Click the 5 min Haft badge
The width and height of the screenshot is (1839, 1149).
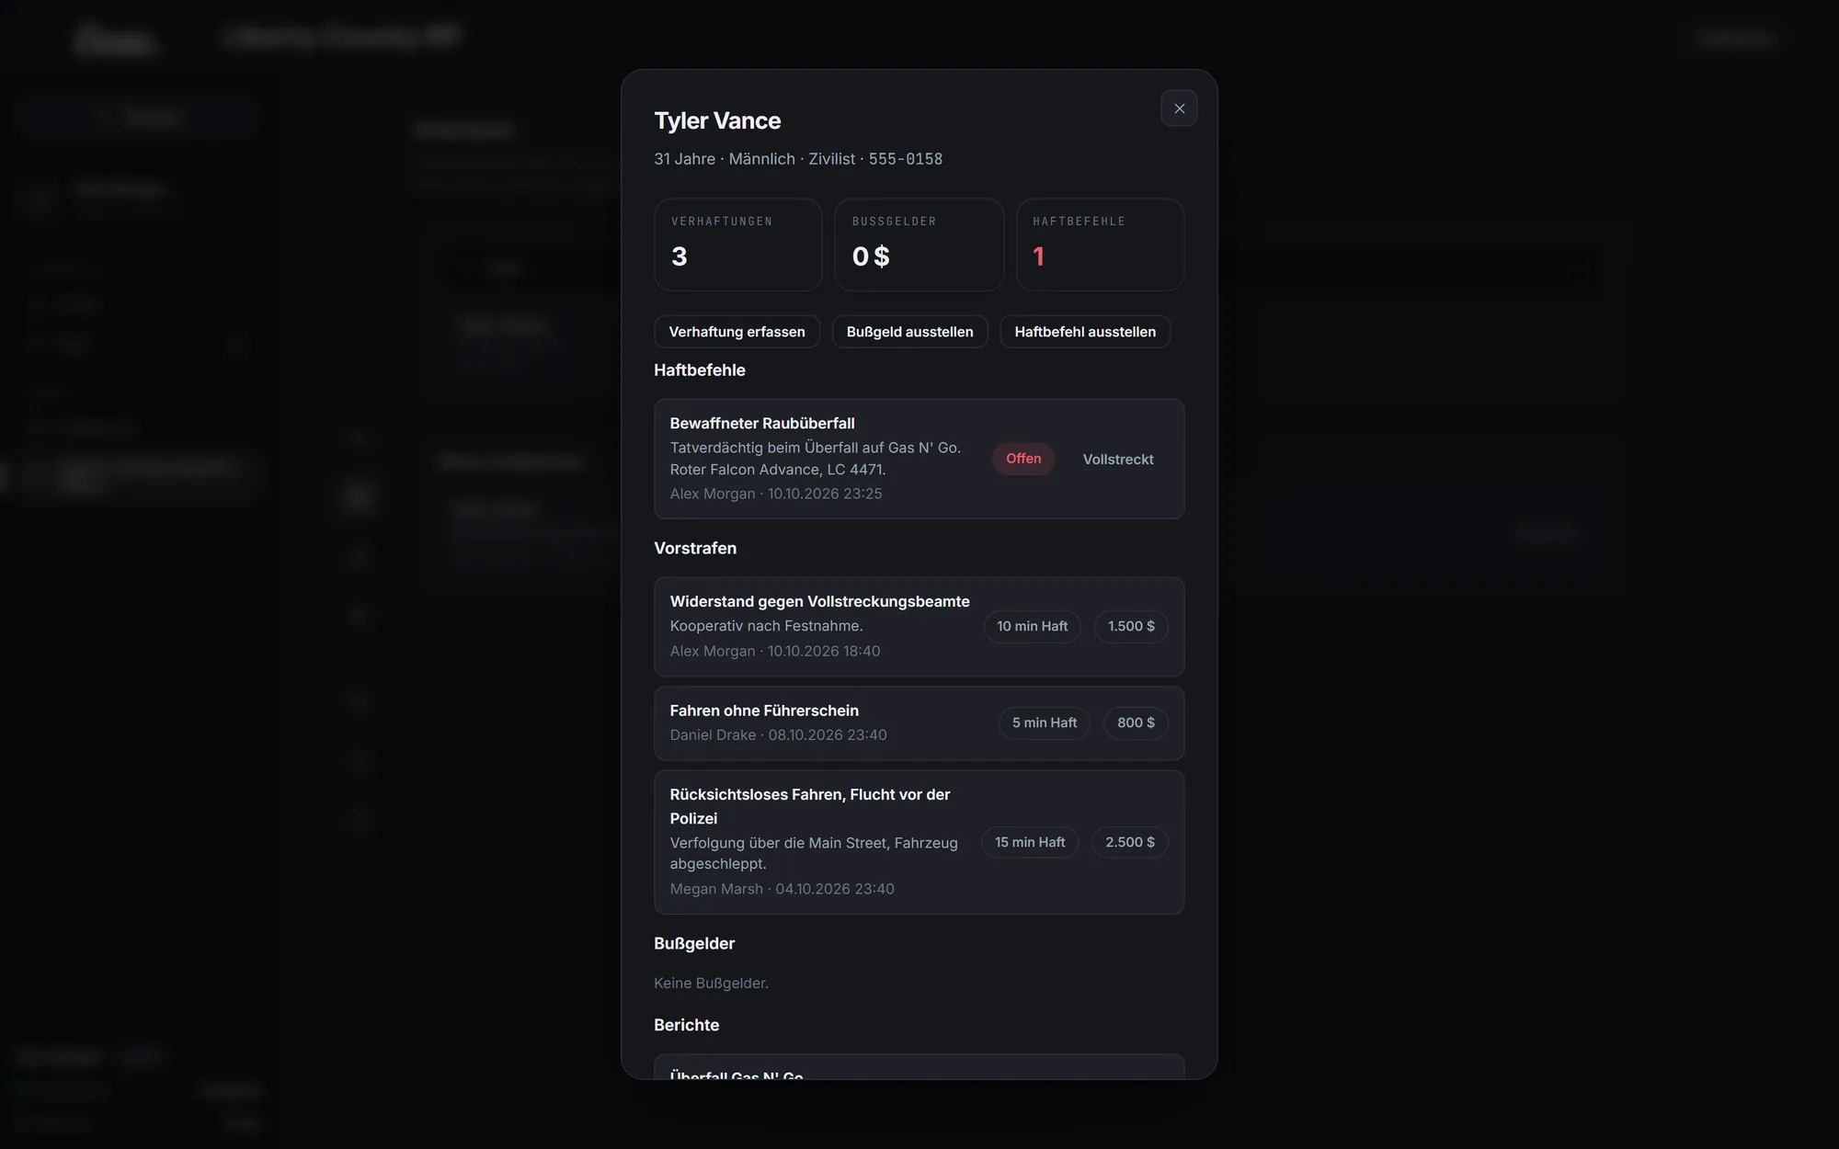tap(1045, 722)
